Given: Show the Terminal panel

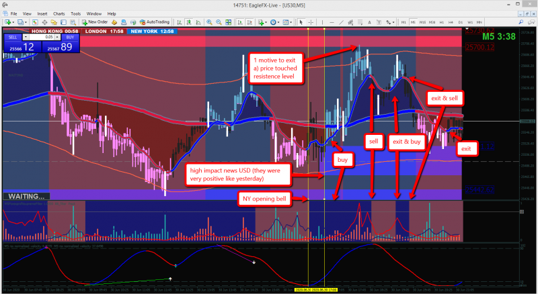Looking at the screenshot, I should [x=63, y=22].
